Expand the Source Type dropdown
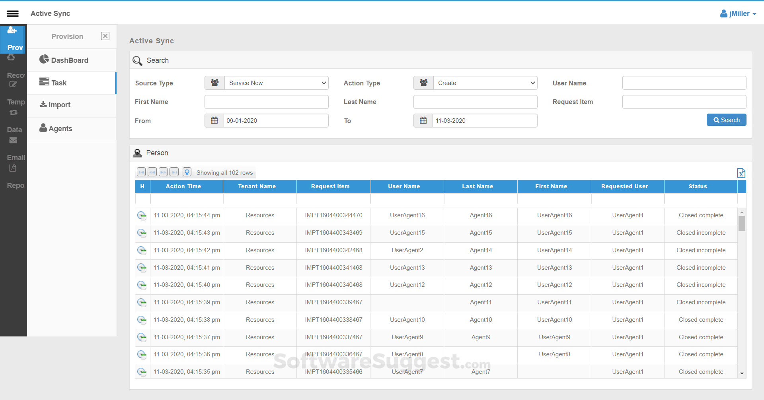Screen dimensions: 764x400 click(276, 83)
